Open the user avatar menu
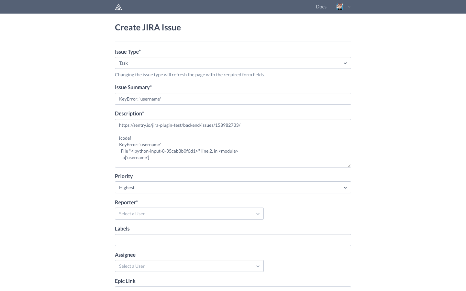466x291 pixels. point(339,7)
